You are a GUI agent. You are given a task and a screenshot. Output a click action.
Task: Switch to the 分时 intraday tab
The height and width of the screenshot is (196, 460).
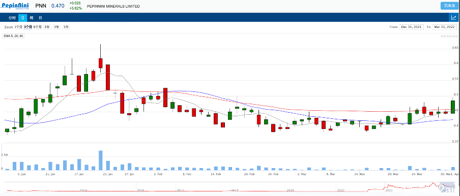point(12,18)
